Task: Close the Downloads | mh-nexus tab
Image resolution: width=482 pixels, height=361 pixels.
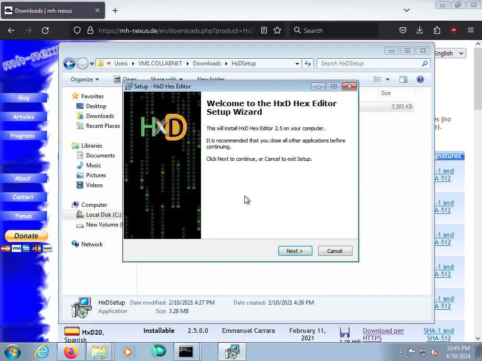Action: click(x=97, y=10)
